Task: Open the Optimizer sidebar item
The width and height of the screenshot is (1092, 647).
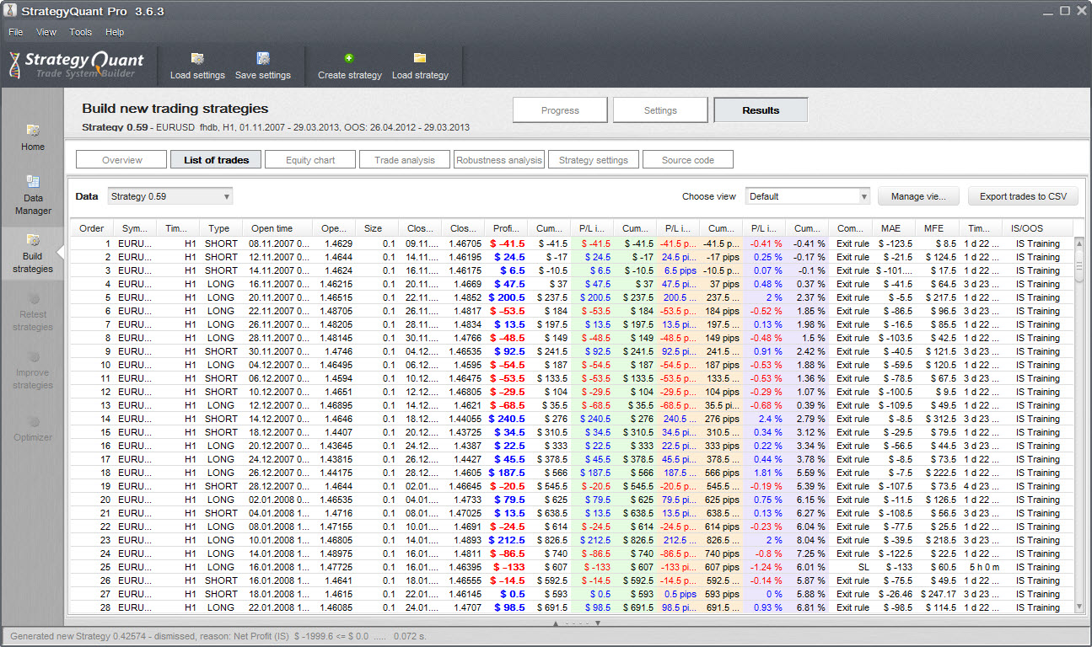Action: point(33,428)
